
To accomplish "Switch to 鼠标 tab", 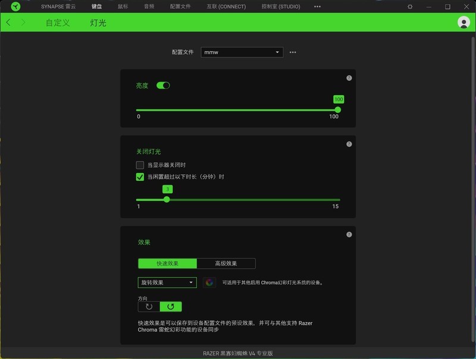I will (x=123, y=7).
